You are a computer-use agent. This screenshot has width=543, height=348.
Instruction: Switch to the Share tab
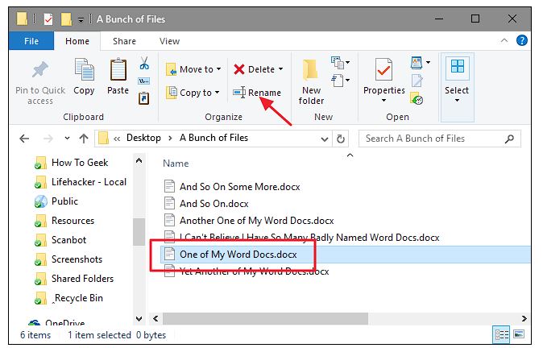pos(124,41)
